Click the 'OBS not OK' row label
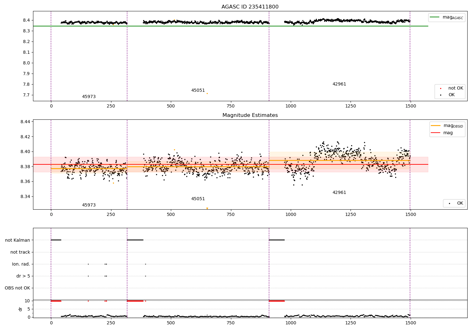The width and height of the screenshot is (472, 330). click(x=18, y=288)
